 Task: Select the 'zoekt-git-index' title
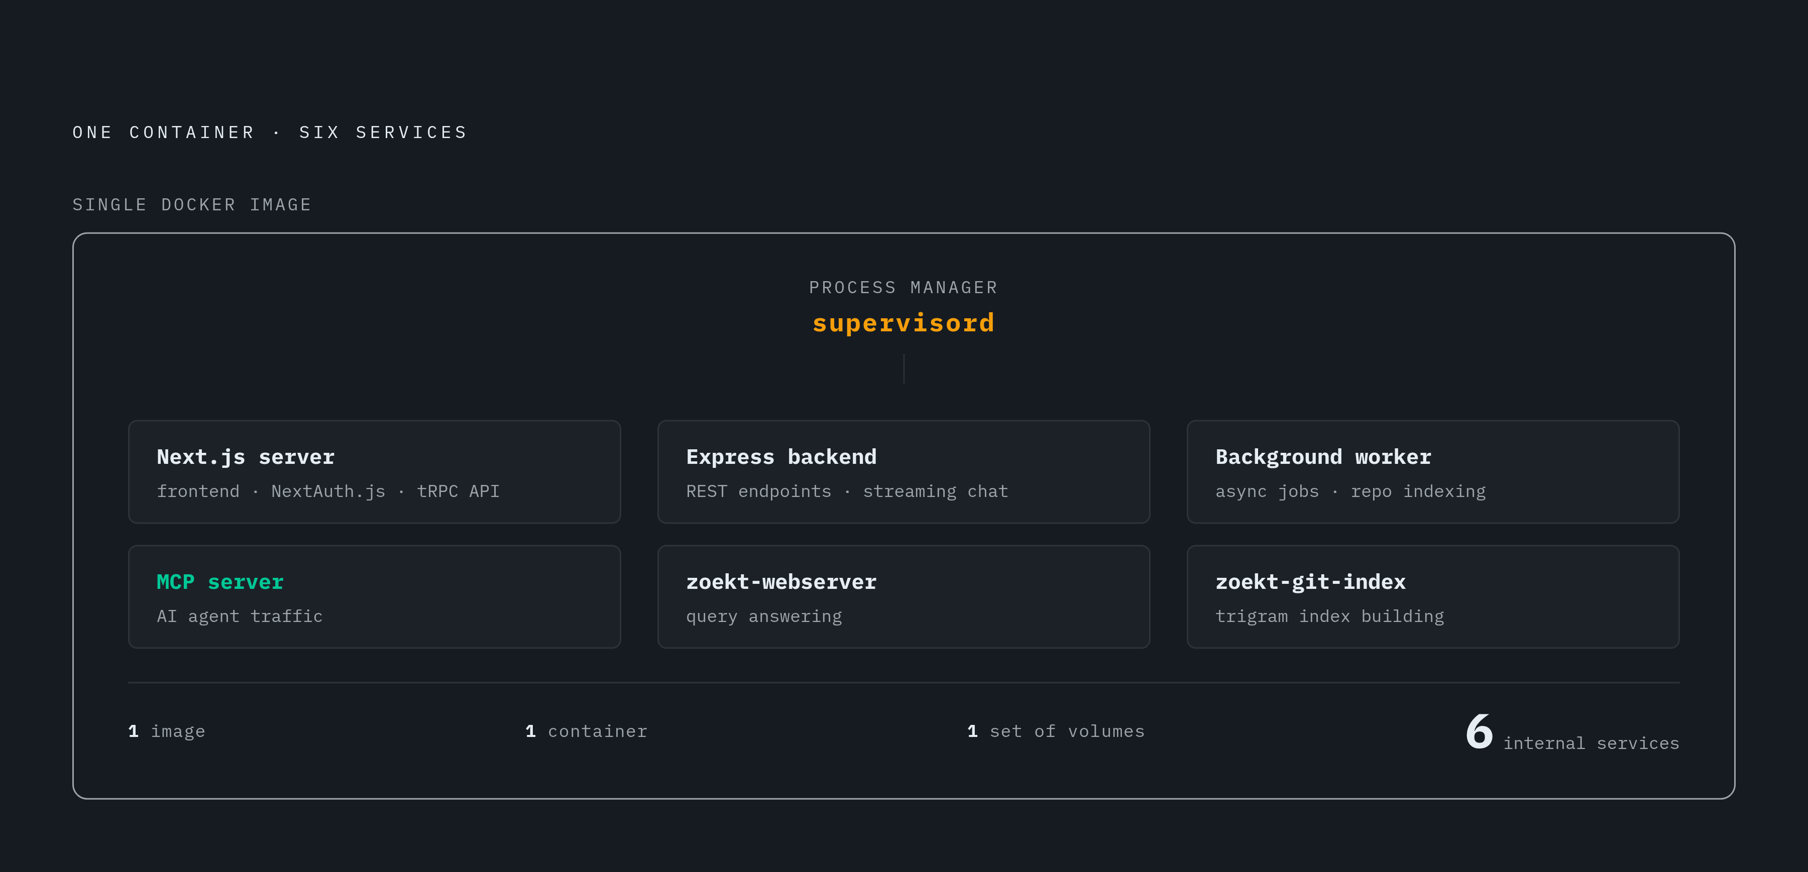click(x=1310, y=581)
